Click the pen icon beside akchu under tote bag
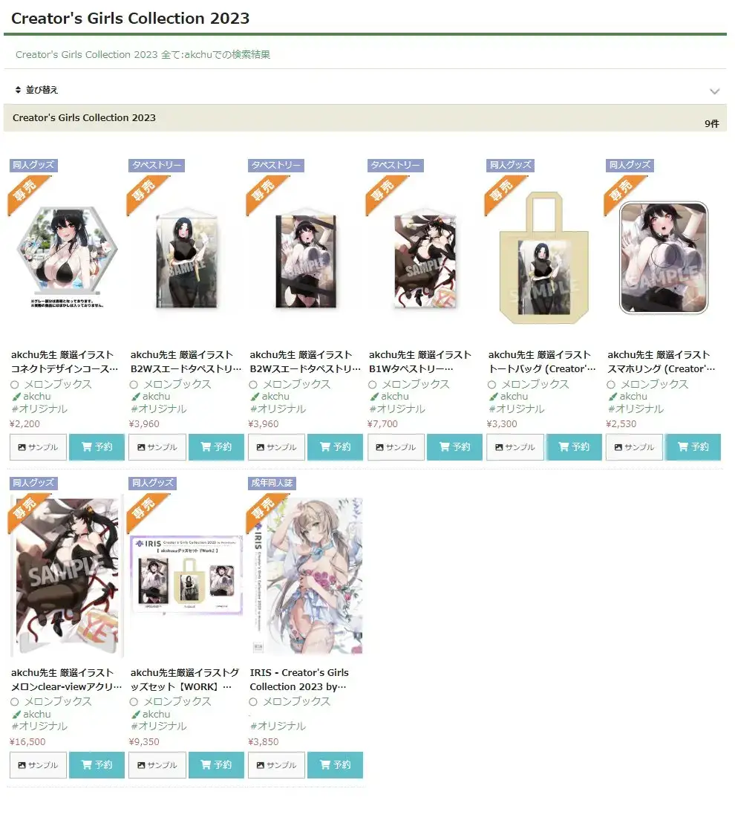Viewport: 735px width, 829px height. tap(494, 397)
